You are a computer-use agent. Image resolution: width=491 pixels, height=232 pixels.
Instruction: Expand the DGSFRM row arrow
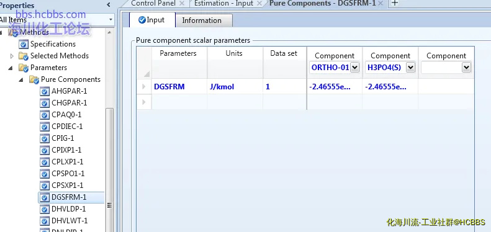point(144,86)
